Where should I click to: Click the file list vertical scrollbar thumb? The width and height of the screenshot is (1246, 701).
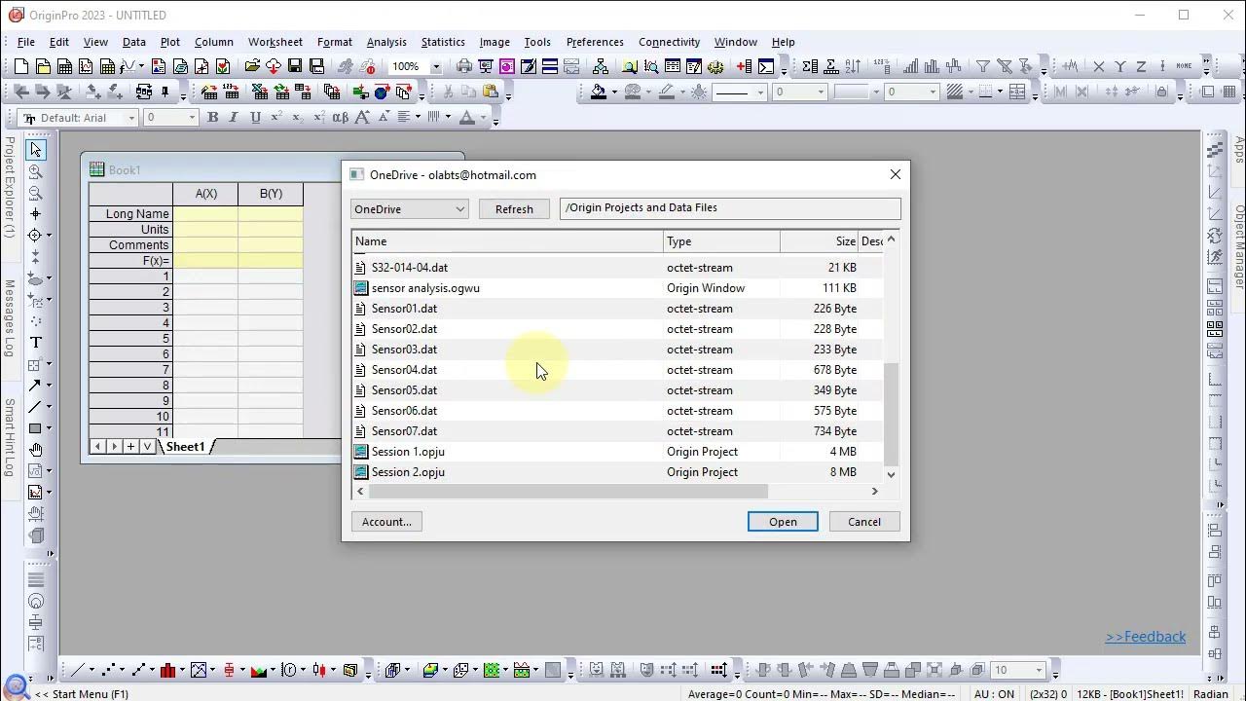pos(891,414)
